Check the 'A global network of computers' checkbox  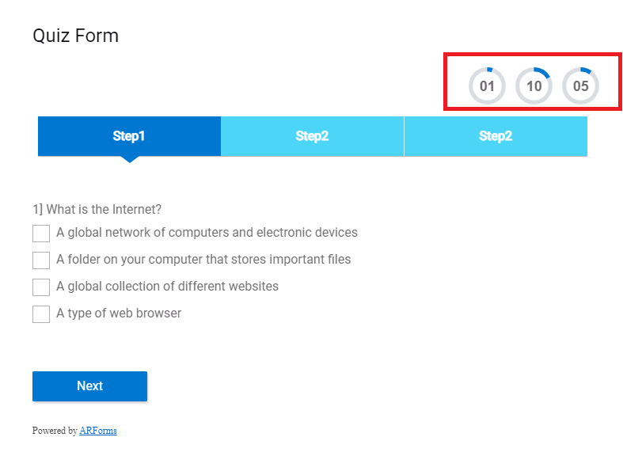click(41, 234)
